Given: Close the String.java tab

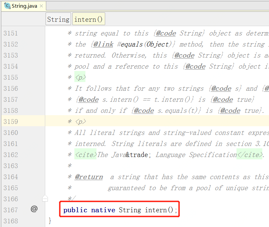Looking at the screenshot, I should (41, 6).
